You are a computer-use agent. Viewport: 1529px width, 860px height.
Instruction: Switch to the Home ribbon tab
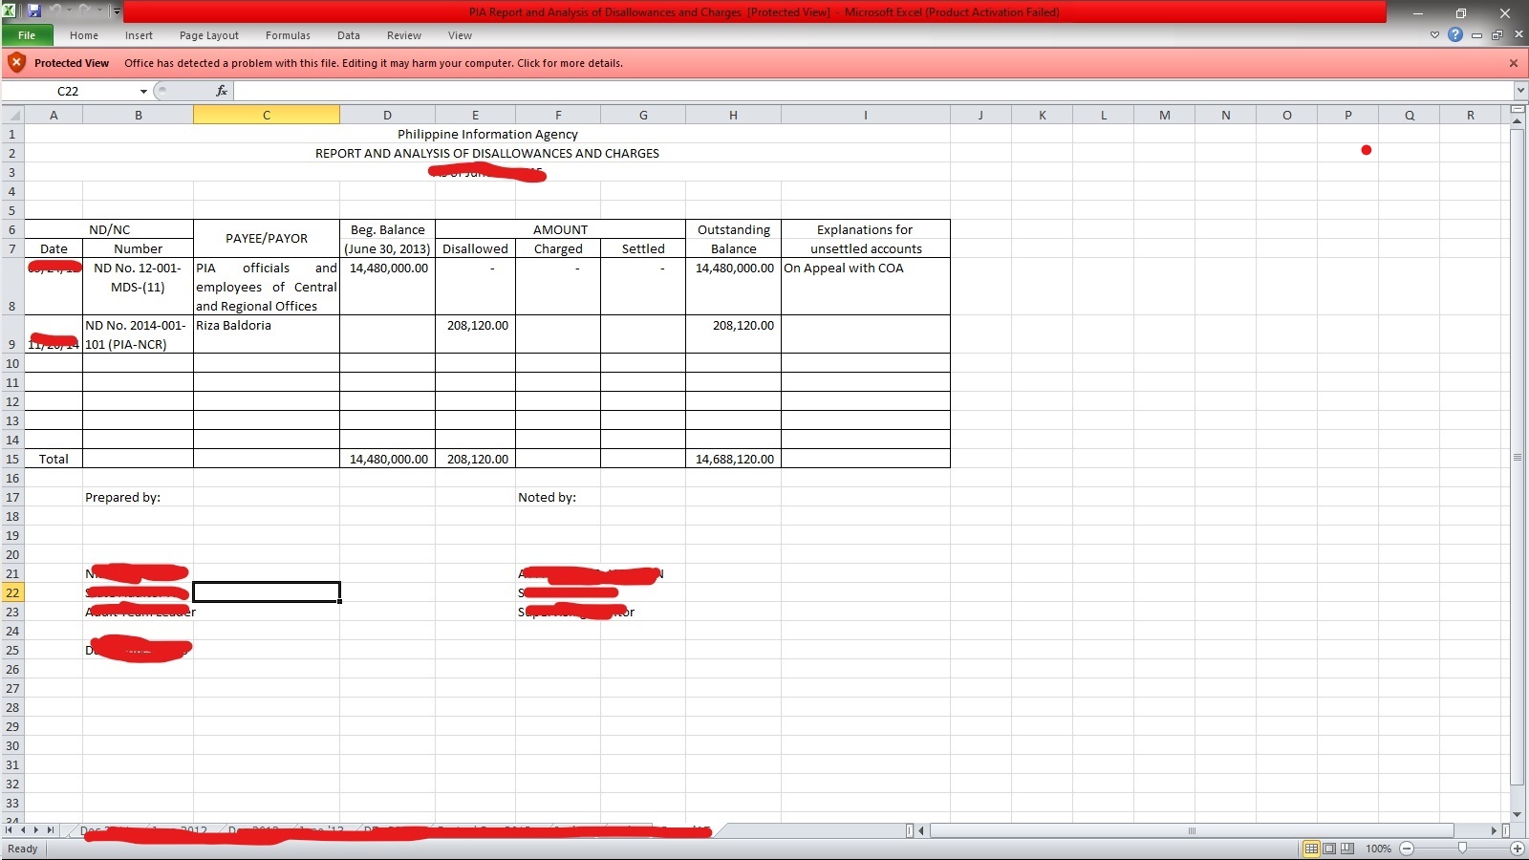(x=84, y=35)
